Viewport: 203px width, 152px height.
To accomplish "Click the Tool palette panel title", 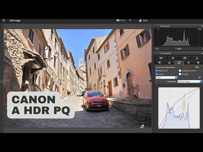I will point(166,54).
